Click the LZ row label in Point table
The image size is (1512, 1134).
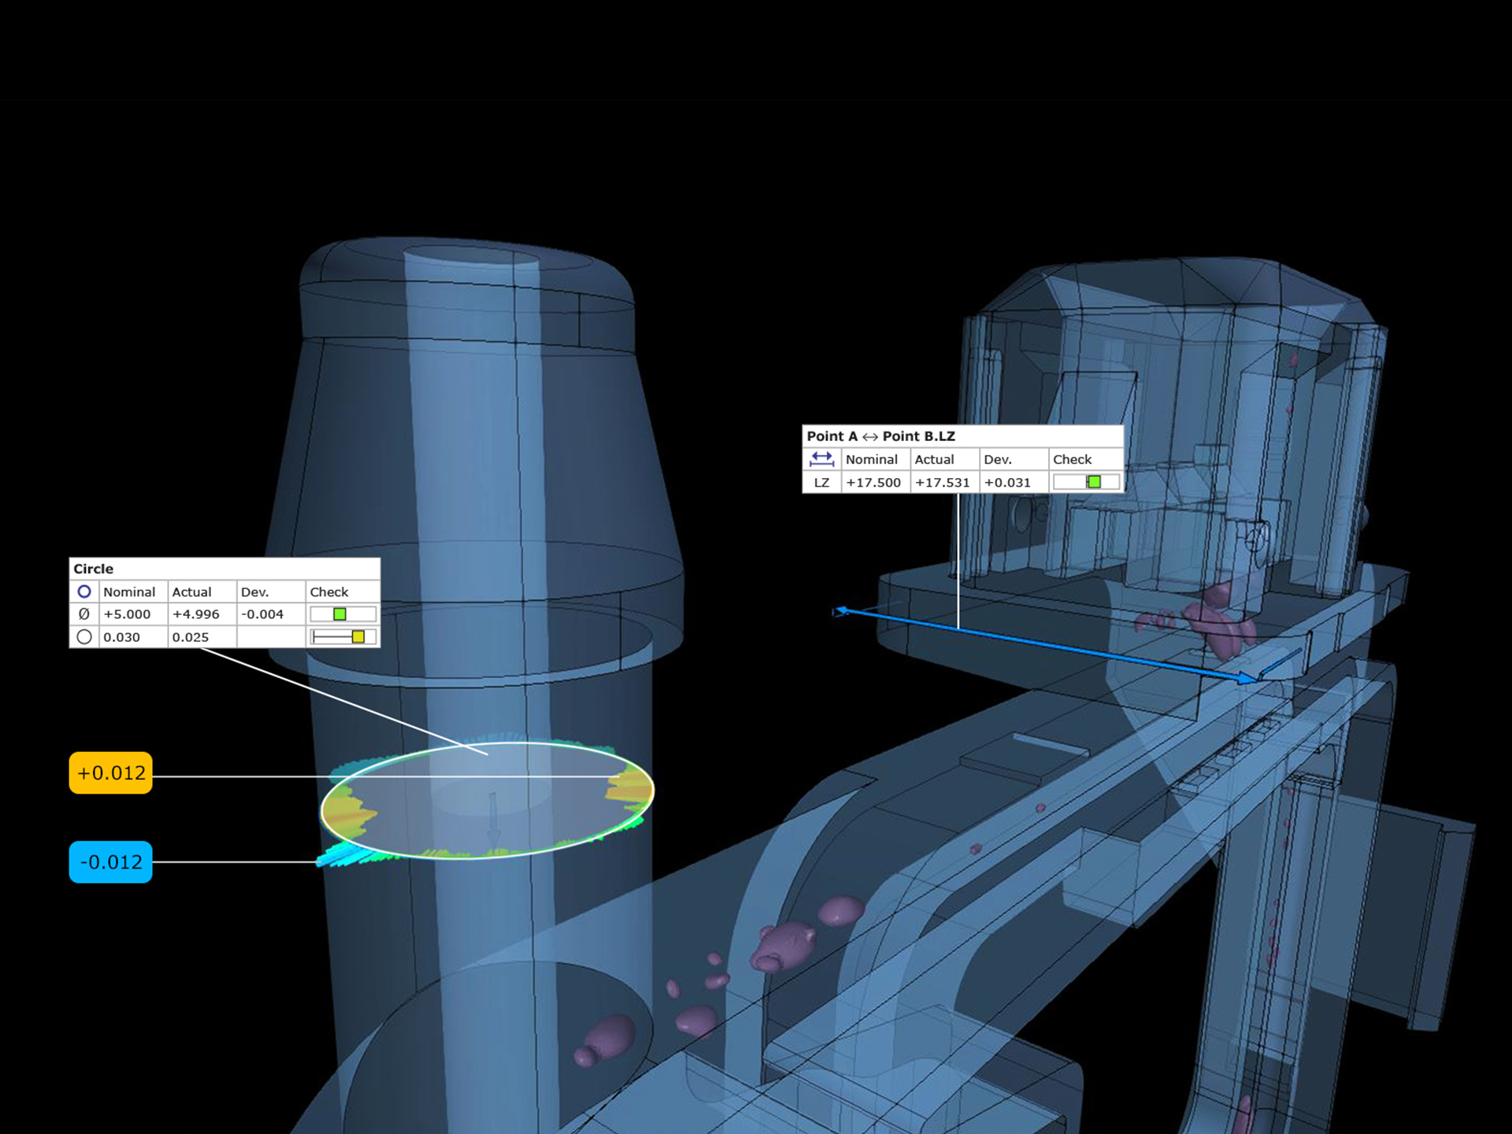821,482
